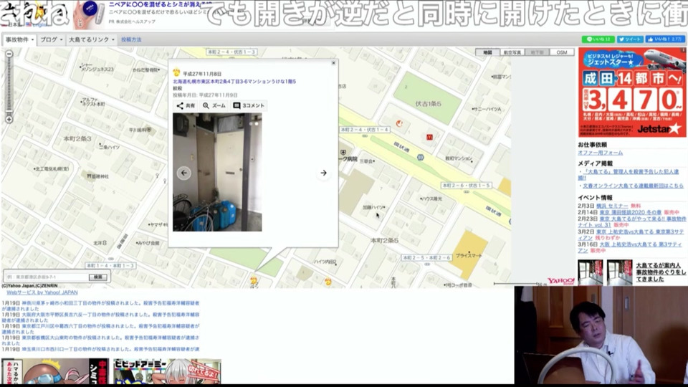Open the 3月16日 大阪 上祐史浩vs大島てる link
The image size is (688, 387).
click(x=631, y=247)
